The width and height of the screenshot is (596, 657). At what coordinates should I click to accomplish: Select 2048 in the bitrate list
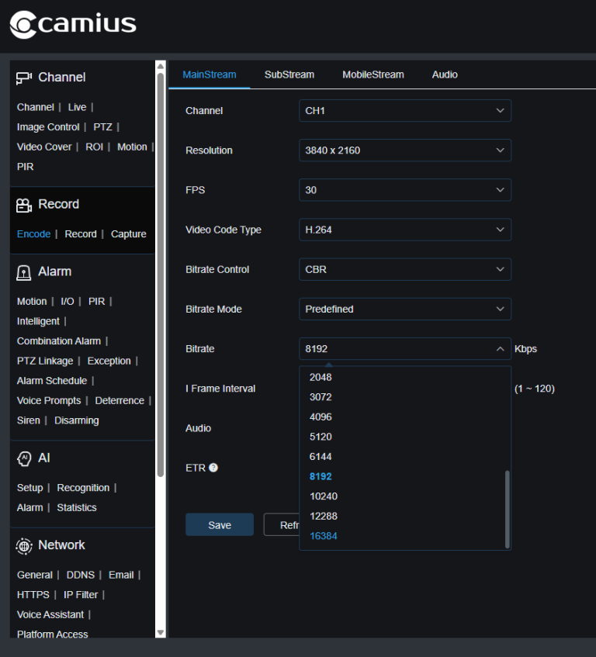pos(321,377)
